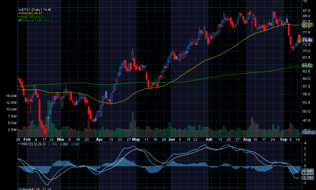Click the 87.5 price axis label
Image resolution: width=316 pixels, height=190 pixels.
pos(306,11)
